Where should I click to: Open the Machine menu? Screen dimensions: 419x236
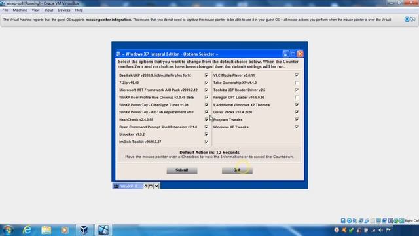point(20,10)
